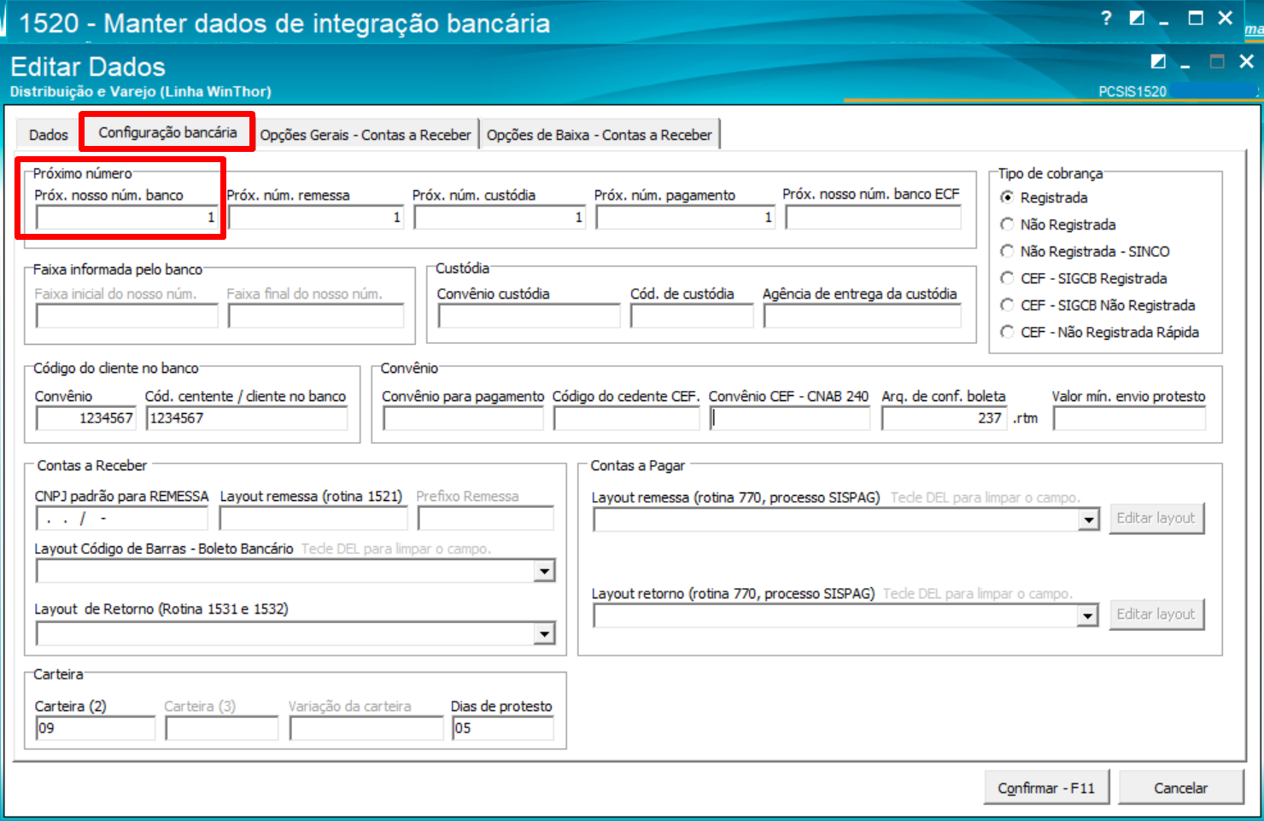The image size is (1264, 821).
Task: Click the Próx. núm. custódia field
Action: [500, 218]
